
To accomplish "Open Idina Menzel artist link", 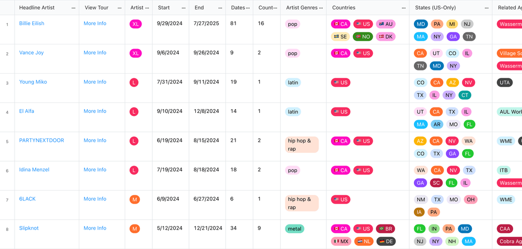I will (x=34, y=170).
